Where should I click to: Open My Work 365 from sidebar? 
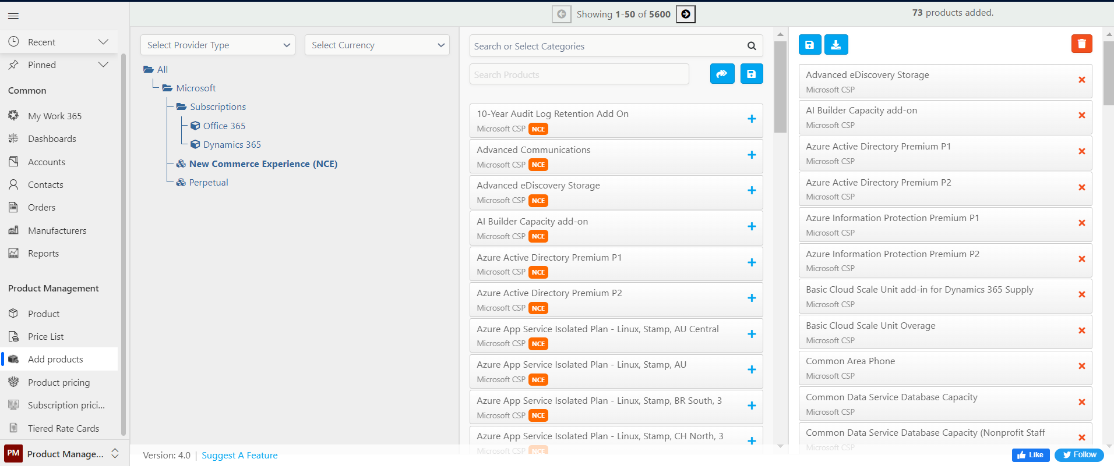click(55, 116)
